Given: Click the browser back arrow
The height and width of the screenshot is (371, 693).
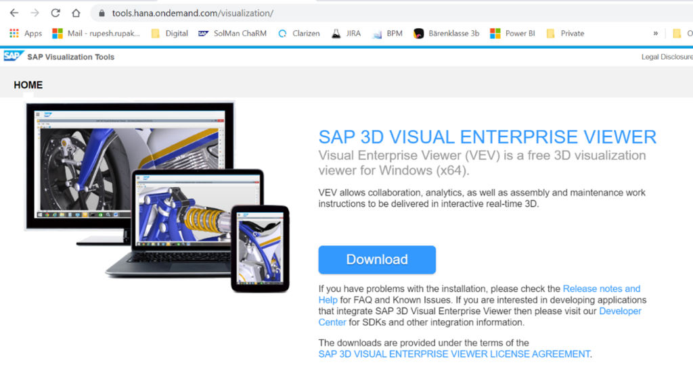Looking at the screenshot, I should coord(14,13).
